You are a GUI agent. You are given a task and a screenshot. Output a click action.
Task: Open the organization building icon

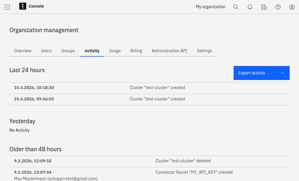click(x=264, y=7)
